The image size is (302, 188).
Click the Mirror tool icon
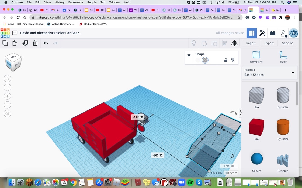[234, 43]
